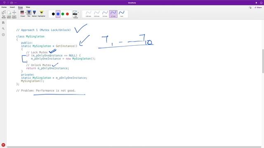Viewport: 264px width, 148px height.
Task: Switch to the Draw ribbon tab
Action: 20,7
